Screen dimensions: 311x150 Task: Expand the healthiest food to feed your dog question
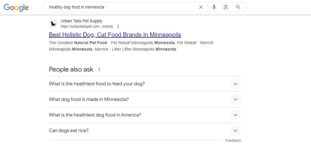235,84
